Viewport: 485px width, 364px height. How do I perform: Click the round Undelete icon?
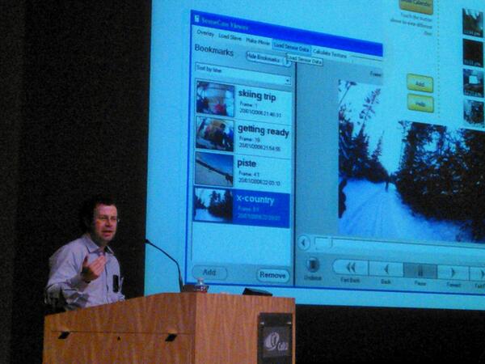click(x=312, y=264)
